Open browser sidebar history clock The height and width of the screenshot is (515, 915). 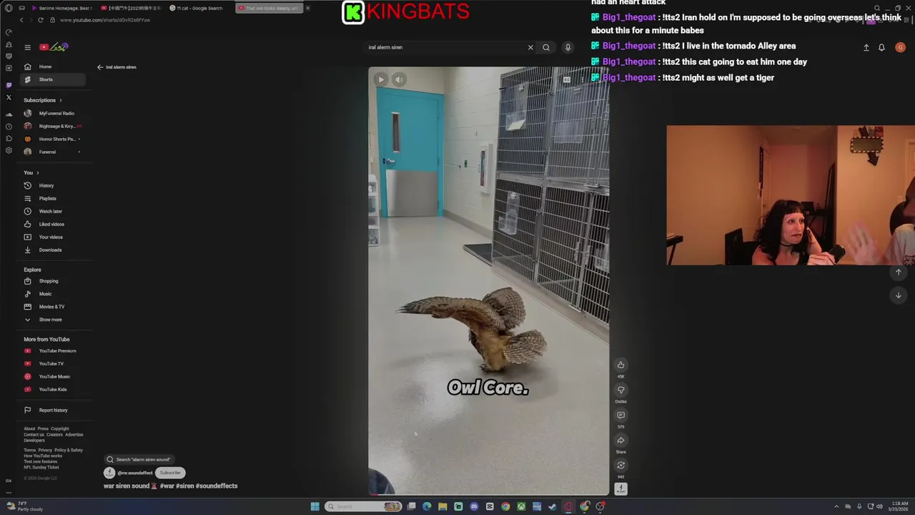(x=9, y=127)
